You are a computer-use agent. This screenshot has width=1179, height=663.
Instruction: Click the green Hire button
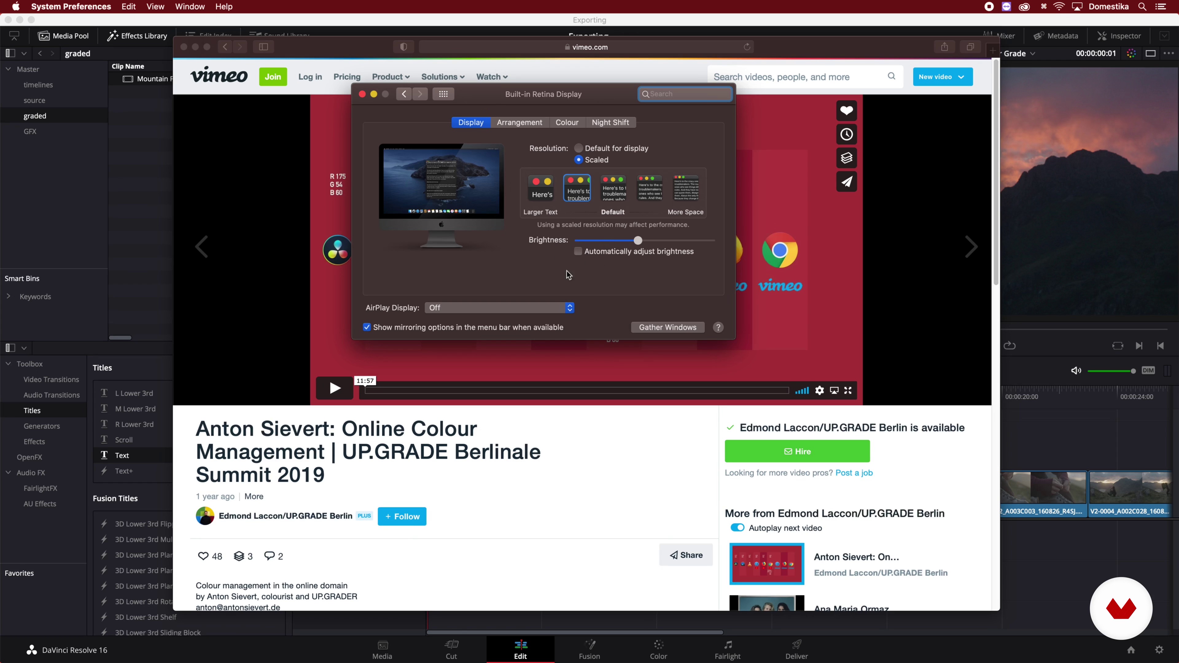(x=797, y=451)
